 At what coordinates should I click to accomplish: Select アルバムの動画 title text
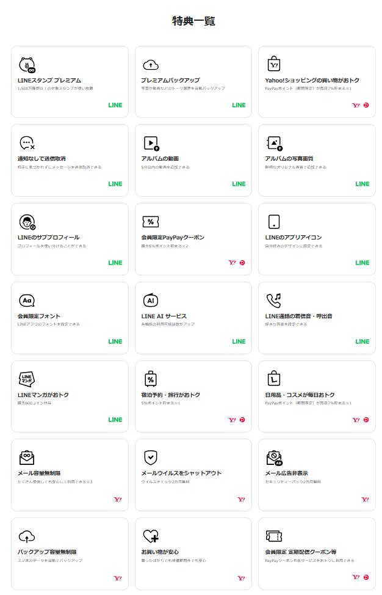(x=160, y=158)
